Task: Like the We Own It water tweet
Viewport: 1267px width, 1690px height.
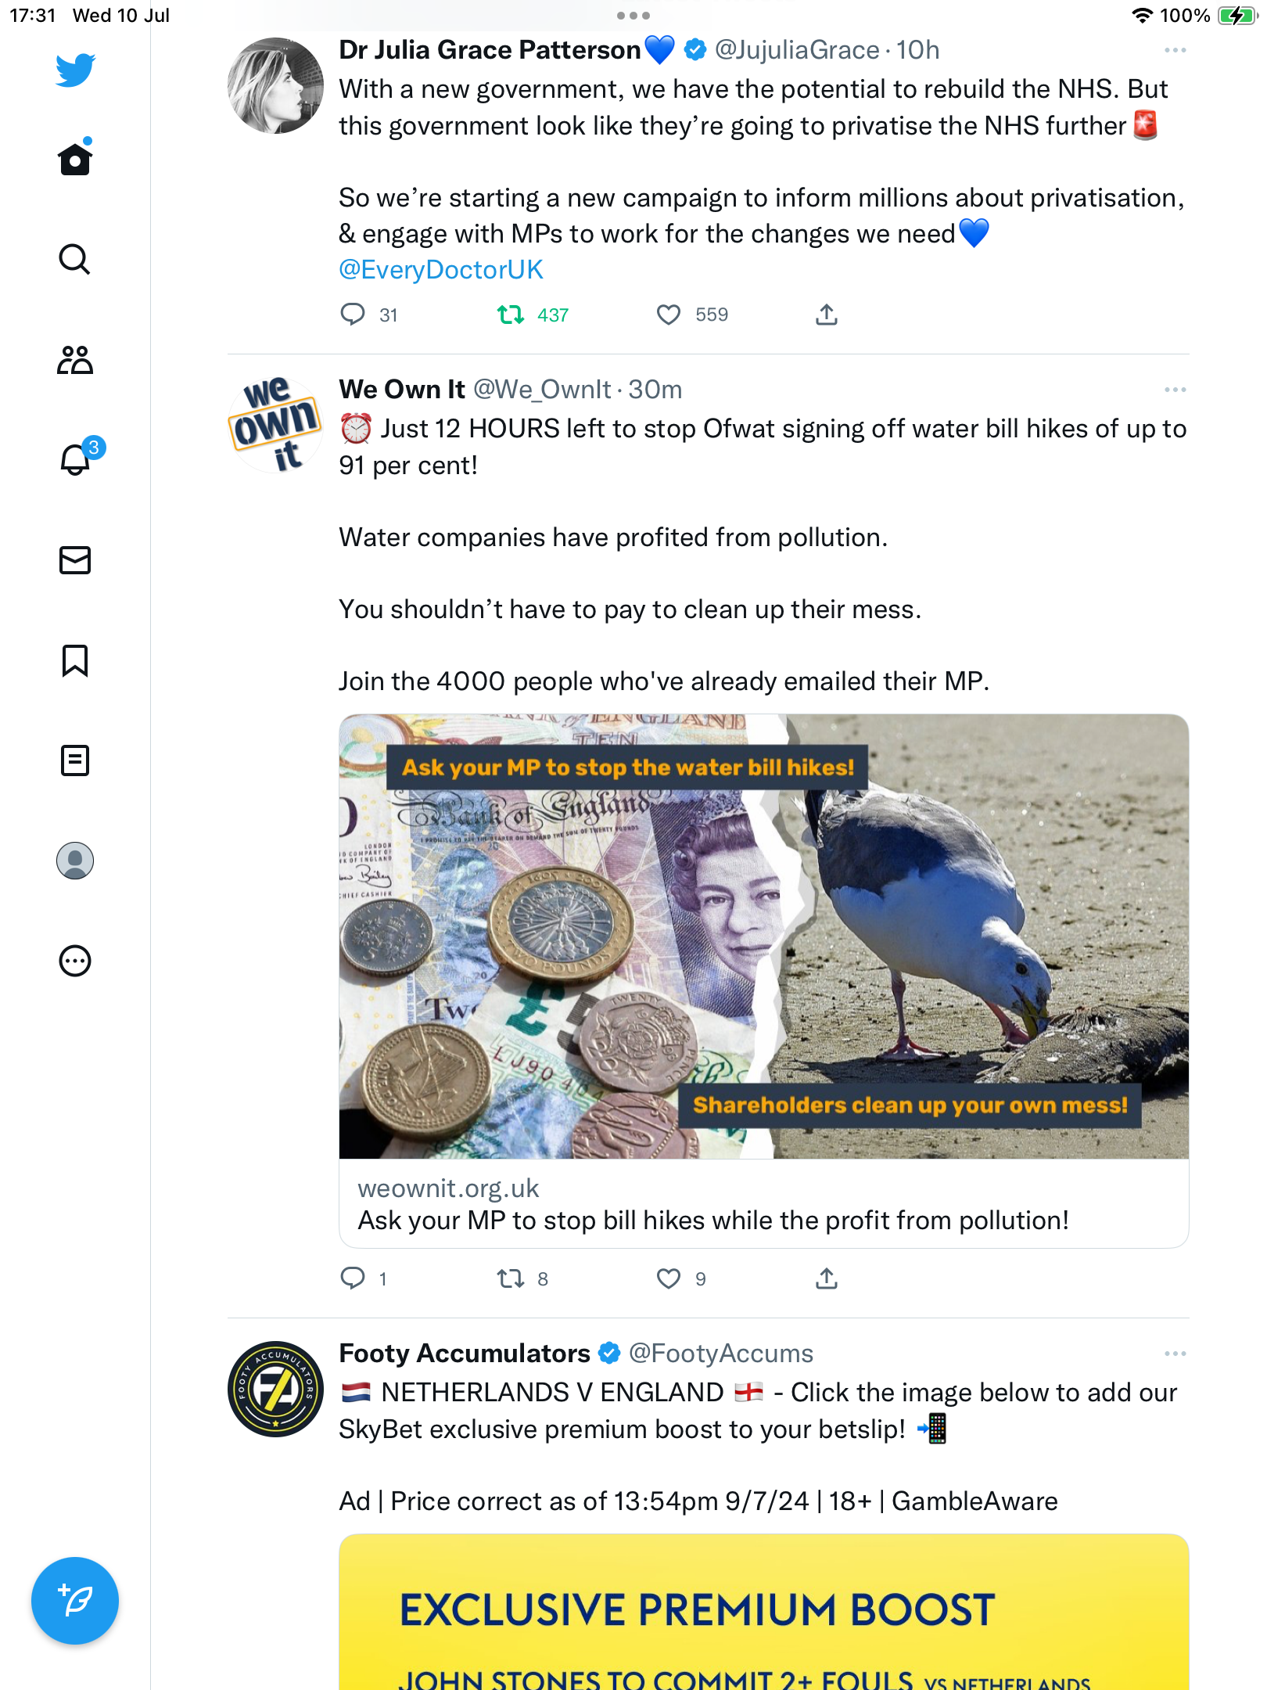Action: click(669, 1278)
